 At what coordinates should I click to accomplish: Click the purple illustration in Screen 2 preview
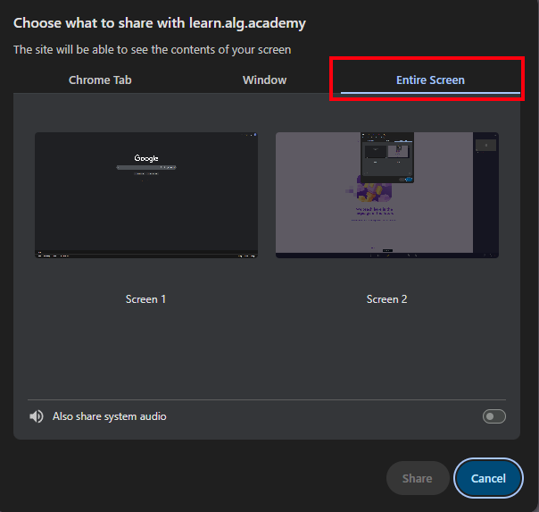(x=374, y=190)
